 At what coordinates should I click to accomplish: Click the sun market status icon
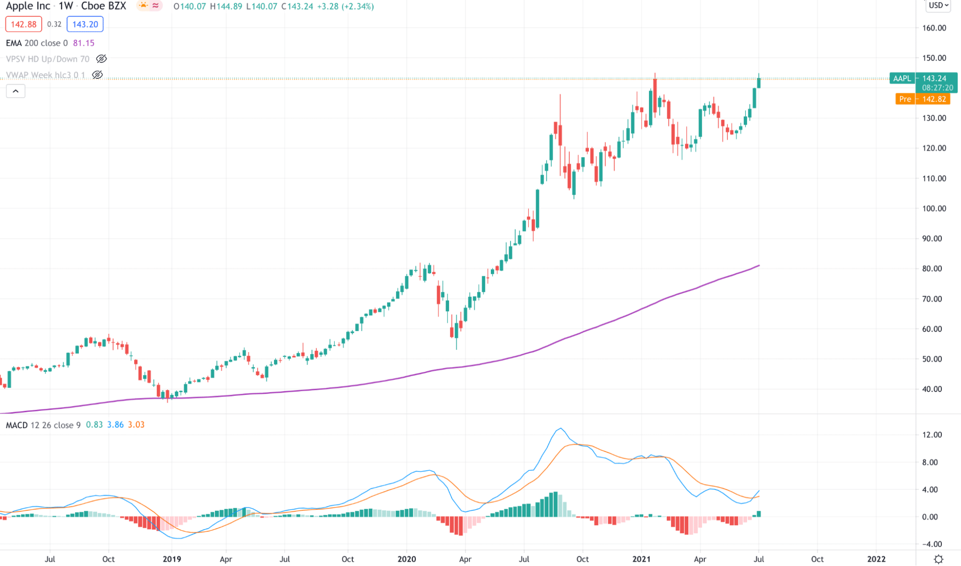point(143,6)
